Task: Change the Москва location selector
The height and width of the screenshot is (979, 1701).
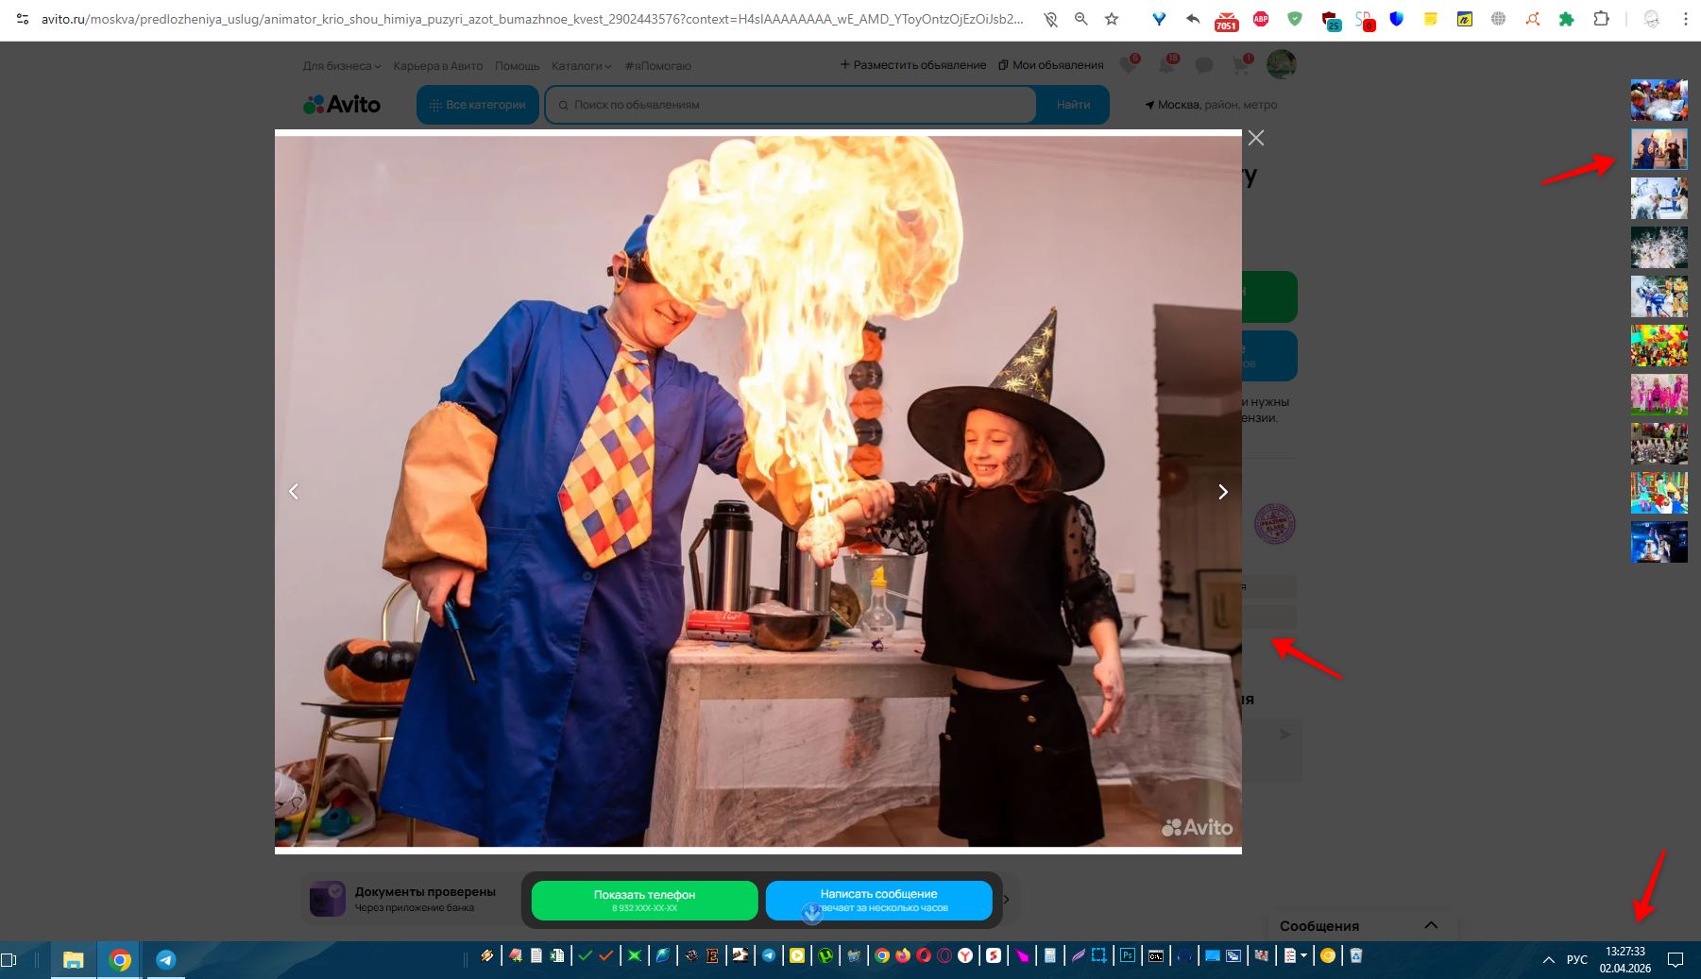Action: [x=1211, y=105]
